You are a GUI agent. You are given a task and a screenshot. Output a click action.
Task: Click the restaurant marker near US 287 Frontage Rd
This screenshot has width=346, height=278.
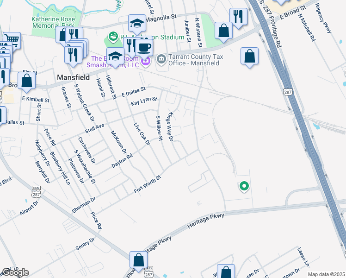239,18
